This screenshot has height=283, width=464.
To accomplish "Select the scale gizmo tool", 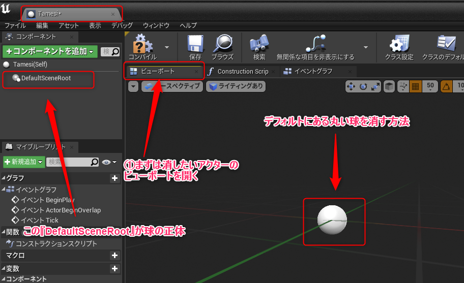I will point(375,86).
